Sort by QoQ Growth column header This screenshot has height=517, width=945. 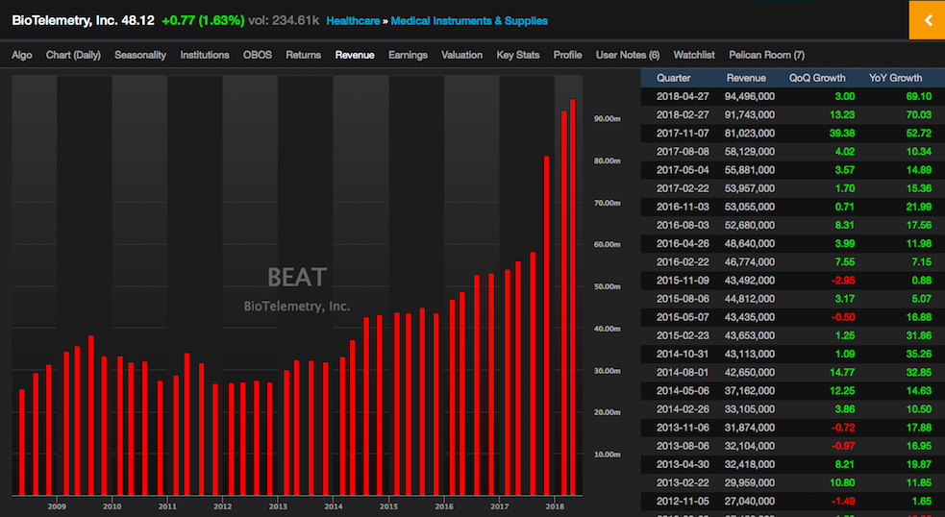[817, 78]
